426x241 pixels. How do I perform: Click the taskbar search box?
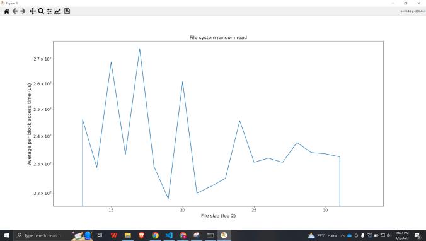(x=43, y=235)
